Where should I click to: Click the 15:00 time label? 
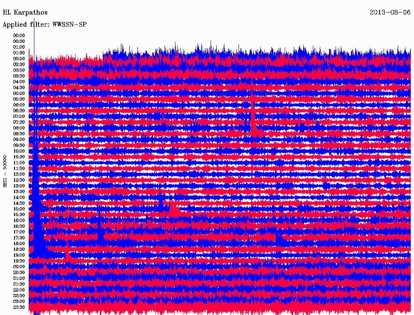[x=19, y=209]
